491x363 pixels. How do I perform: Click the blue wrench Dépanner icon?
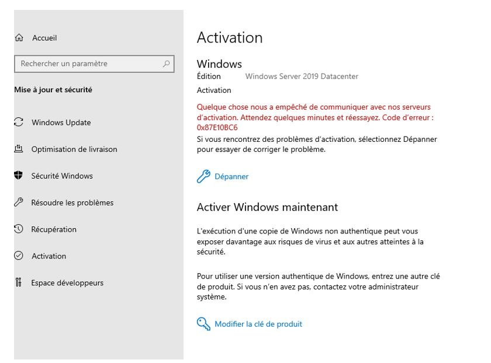coord(203,176)
